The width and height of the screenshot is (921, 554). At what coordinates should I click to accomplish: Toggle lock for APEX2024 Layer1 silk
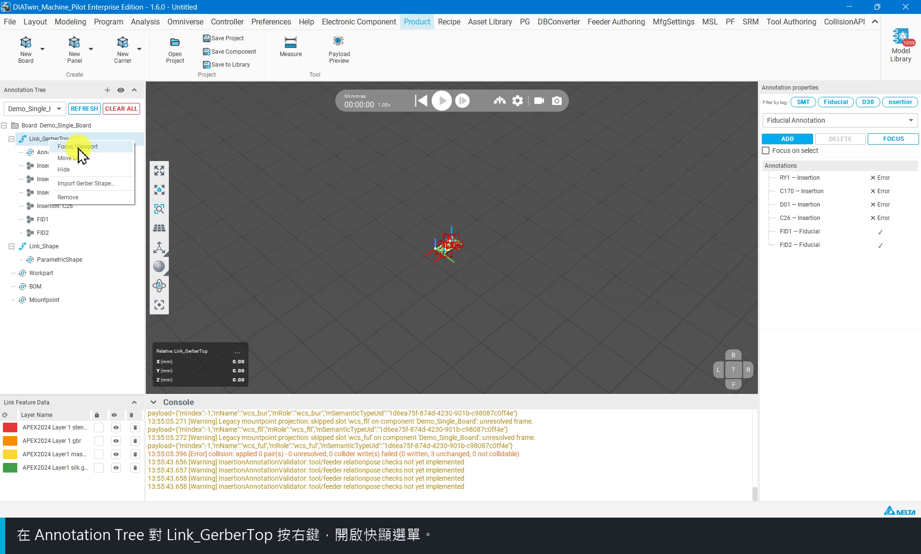(x=99, y=468)
